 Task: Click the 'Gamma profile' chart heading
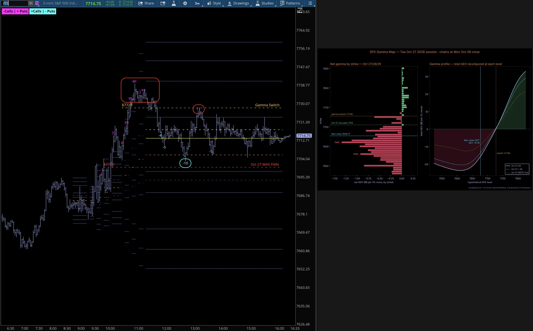466,64
